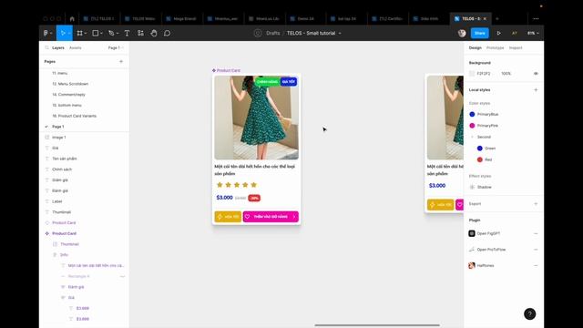Select the Pen tool

click(111, 33)
